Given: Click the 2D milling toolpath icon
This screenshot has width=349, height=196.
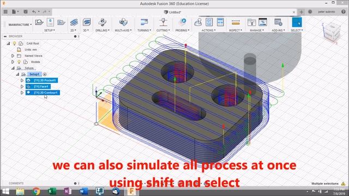Looking at the screenshot, I should (74, 22).
